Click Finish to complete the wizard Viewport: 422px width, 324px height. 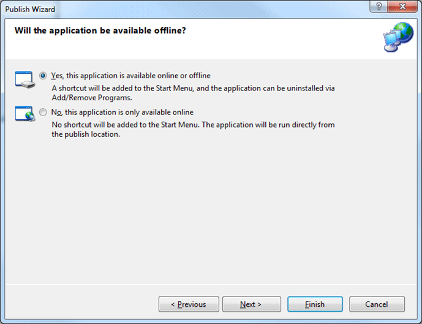tap(315, 304)
